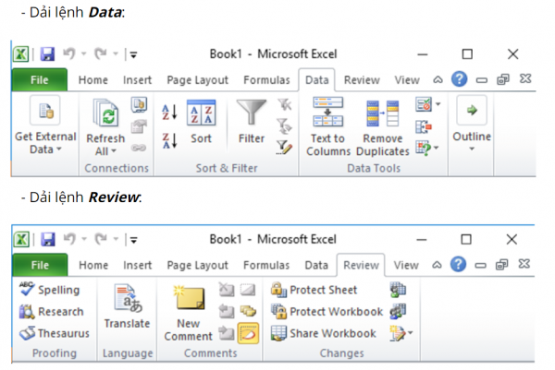Viewport: 555px width, 370px height.
Task: Click Remove Duplicates button
Action: (x=383, y=128)
